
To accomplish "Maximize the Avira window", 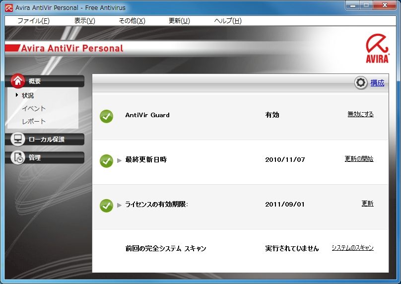I will [366, 5].
